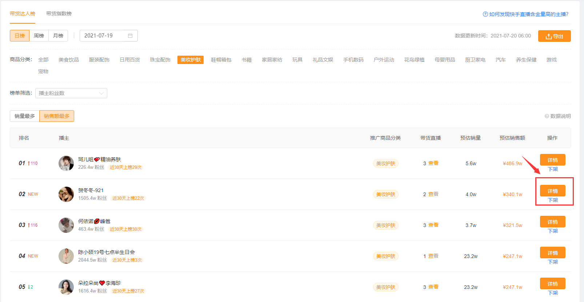Select category 手机数码
Image resolution: width=584 pixels, height=302 pixels.
353,60
